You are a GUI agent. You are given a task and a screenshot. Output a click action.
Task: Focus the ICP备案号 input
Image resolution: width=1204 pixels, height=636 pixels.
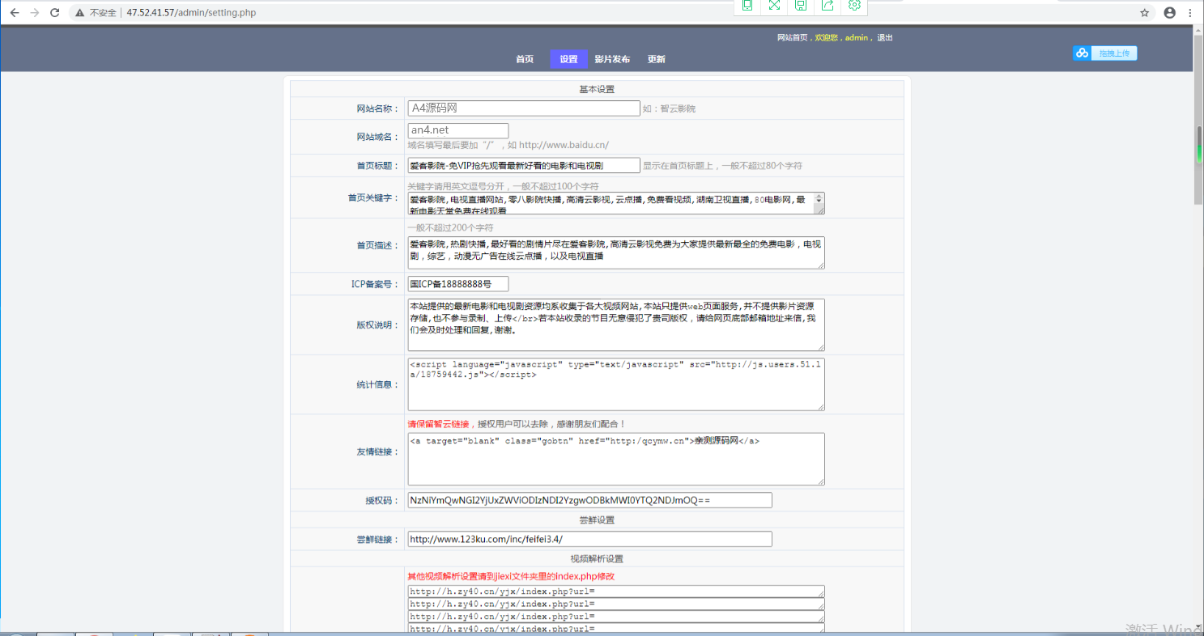[x=458, y=283]
